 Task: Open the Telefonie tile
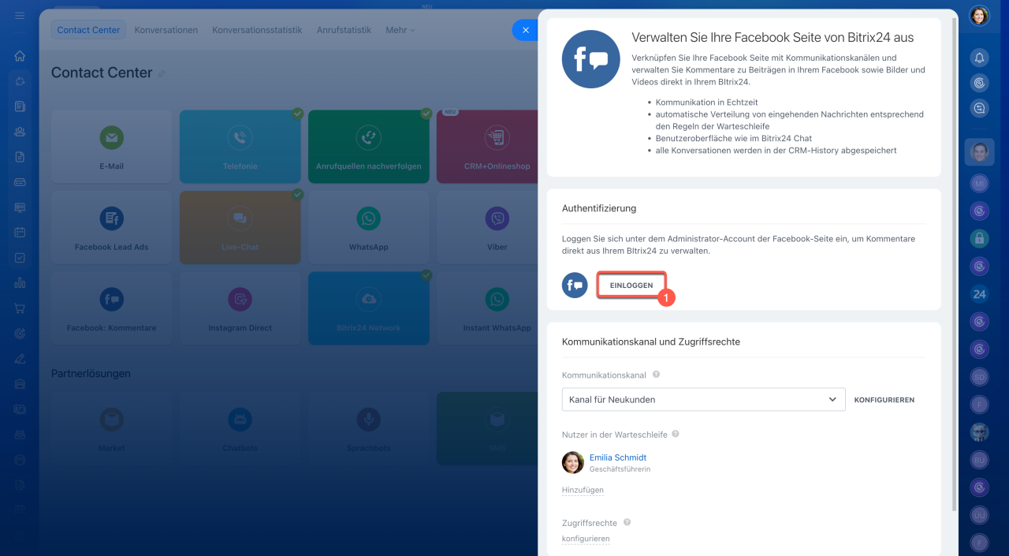(x=240, y=147)
